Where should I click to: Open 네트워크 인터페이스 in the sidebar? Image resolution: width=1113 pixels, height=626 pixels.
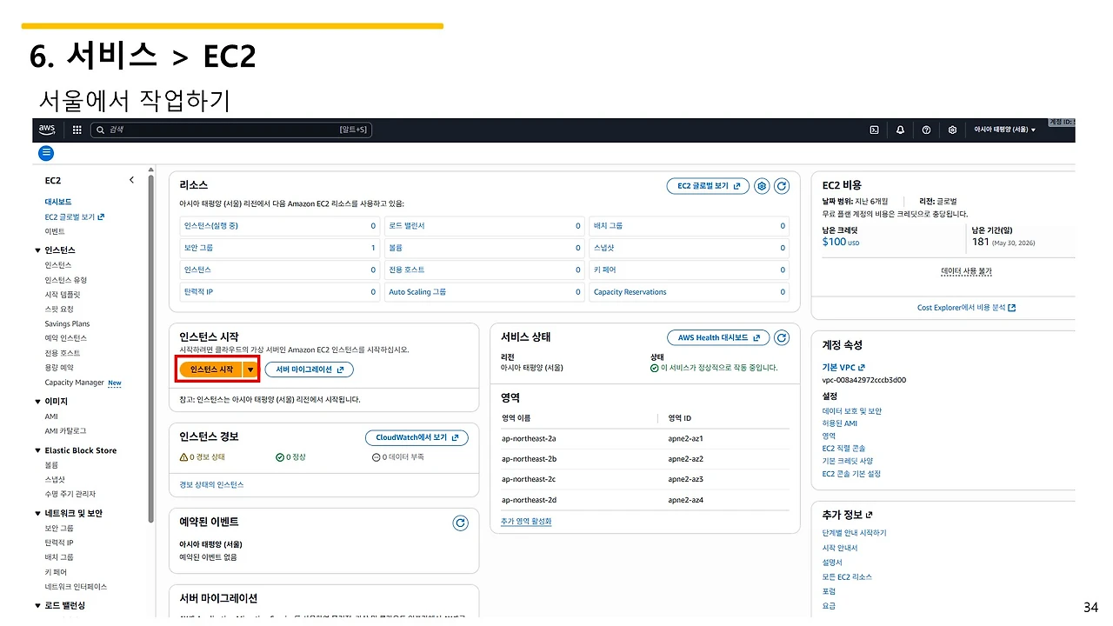(x=76, y=587)
